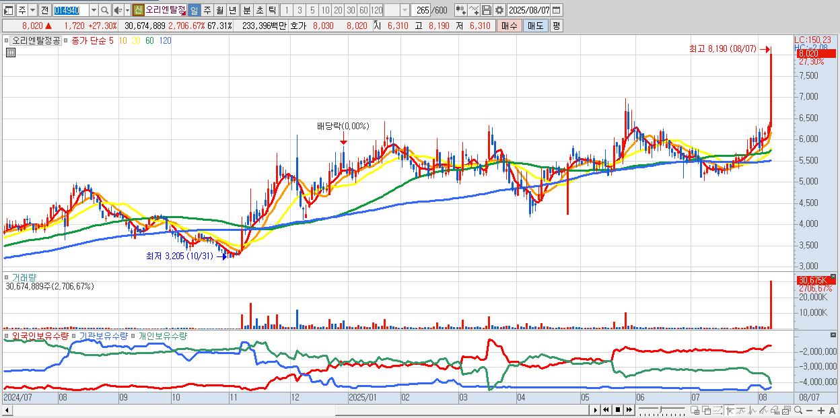Toggle the 기관보유수량 legend marker
Screen dimensions: 840x418
pos(75,335)
